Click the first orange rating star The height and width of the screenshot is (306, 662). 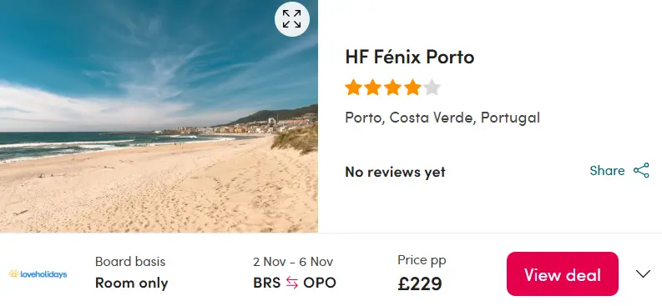pos(353,88)
